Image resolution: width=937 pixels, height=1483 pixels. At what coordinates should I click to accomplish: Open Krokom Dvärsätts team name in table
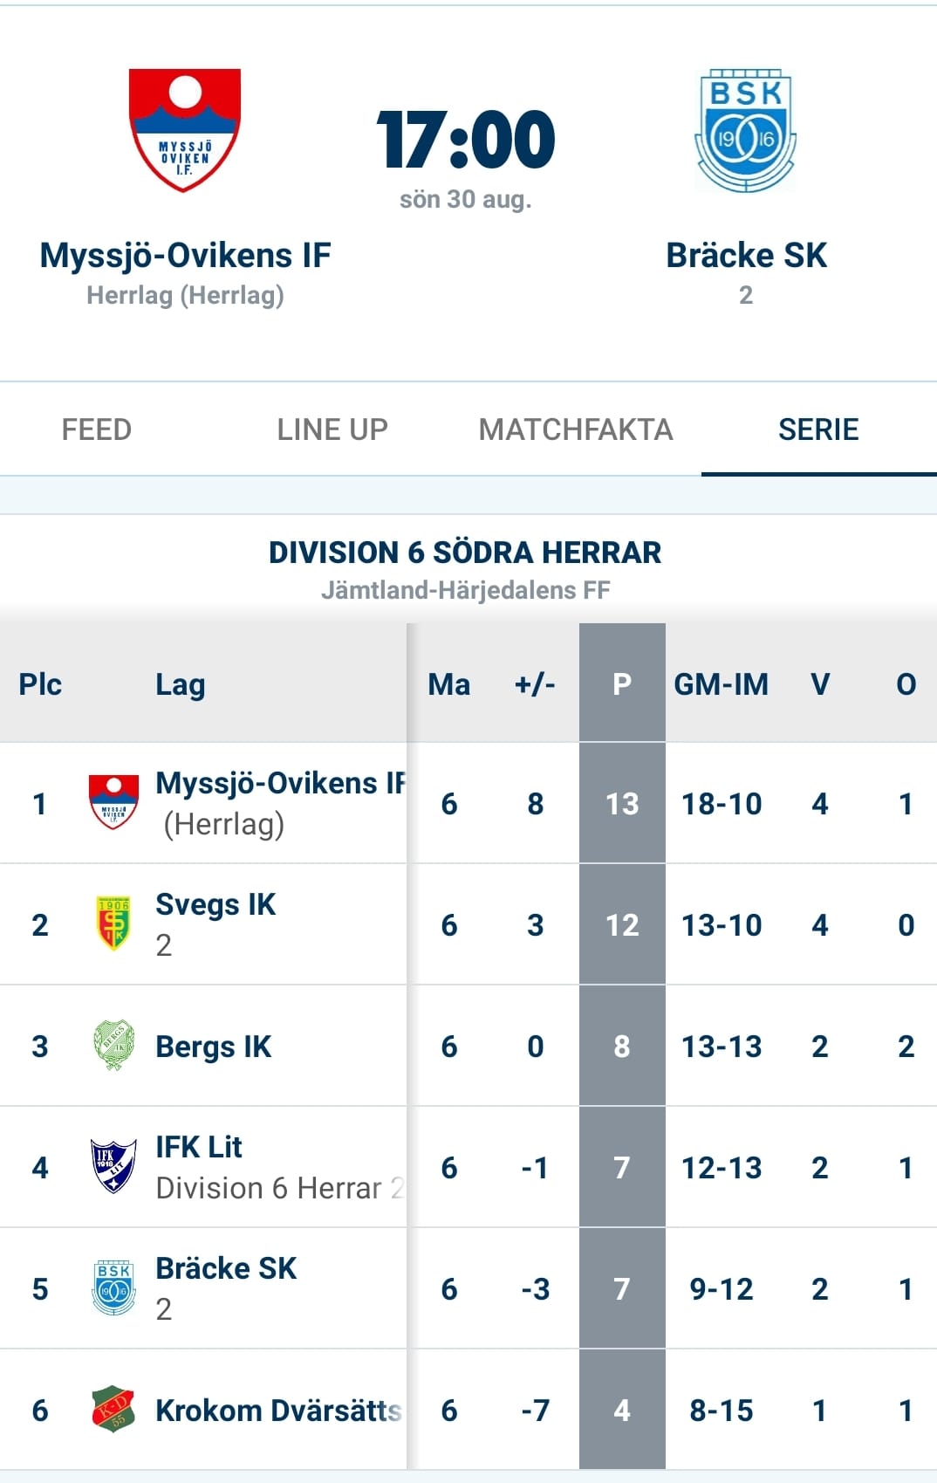pyautogui.click(x=278, y=1411)
